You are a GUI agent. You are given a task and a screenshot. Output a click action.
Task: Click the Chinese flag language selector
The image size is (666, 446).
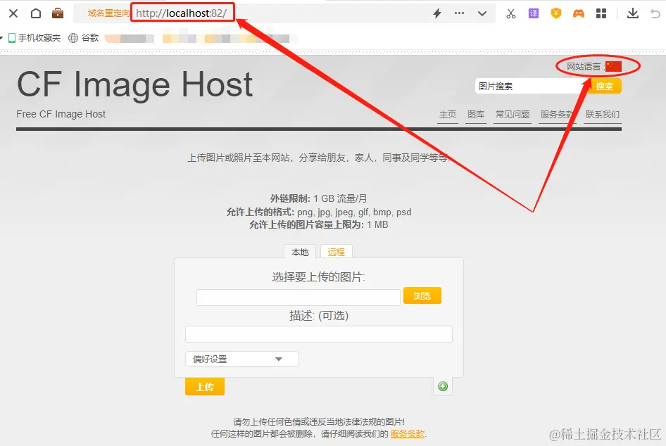tap(613, 66)
